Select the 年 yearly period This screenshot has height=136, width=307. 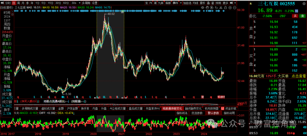point(32,3)
